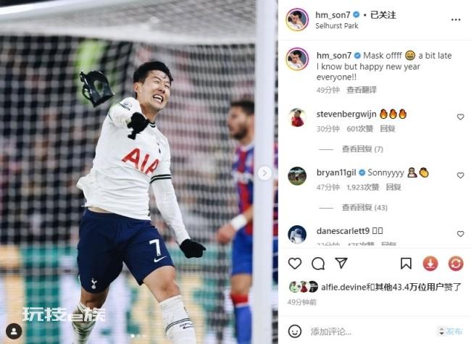Click 查看翻译 to translate the caption
Screen dimensions: 471x344
pos(362,90)
